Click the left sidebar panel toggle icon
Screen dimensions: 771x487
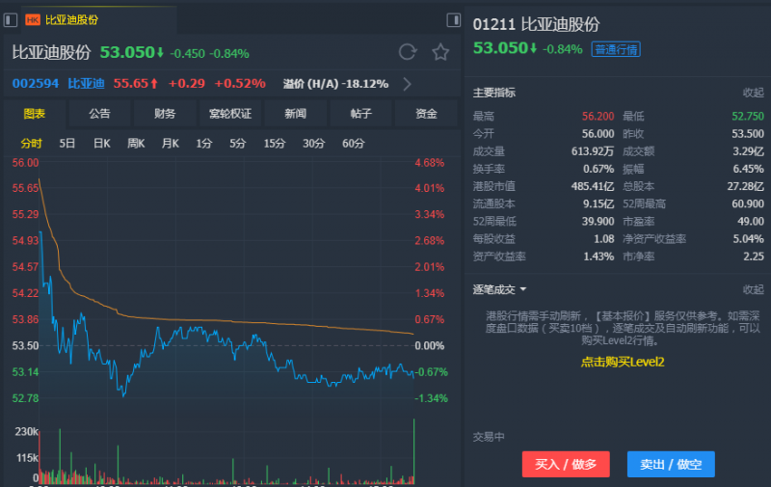click(11, 20)
